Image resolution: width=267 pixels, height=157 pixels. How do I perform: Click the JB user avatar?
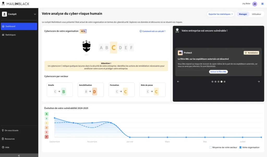pyautogui.click(x=254, y=4)
